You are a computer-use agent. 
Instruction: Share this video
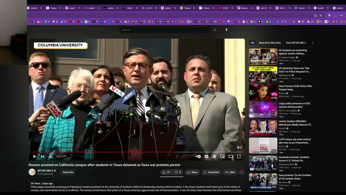(192, 172)
